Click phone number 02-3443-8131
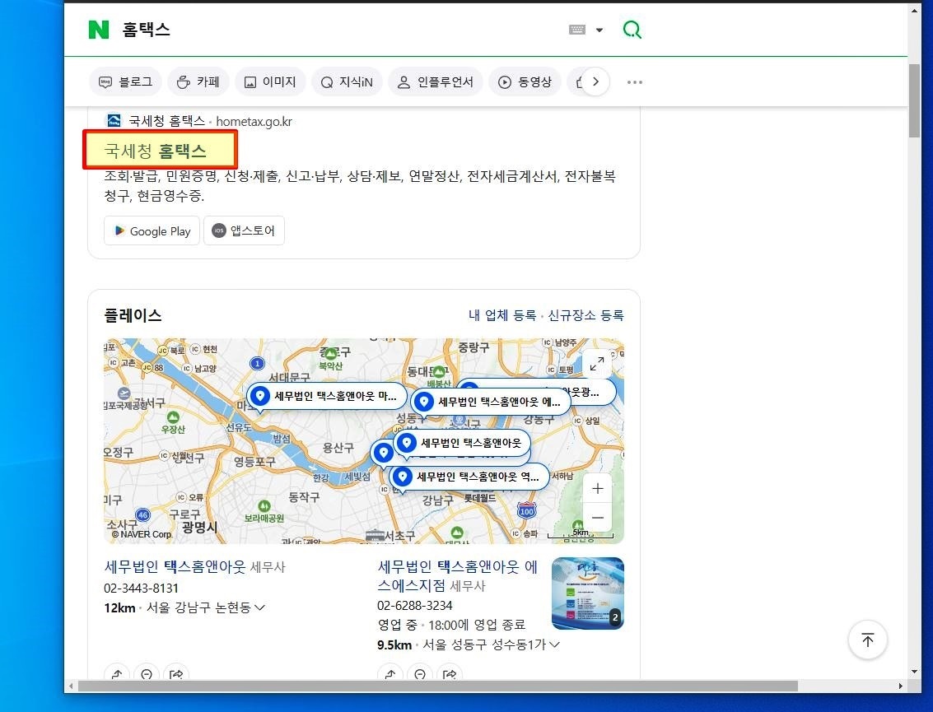 tap(141, 589)
